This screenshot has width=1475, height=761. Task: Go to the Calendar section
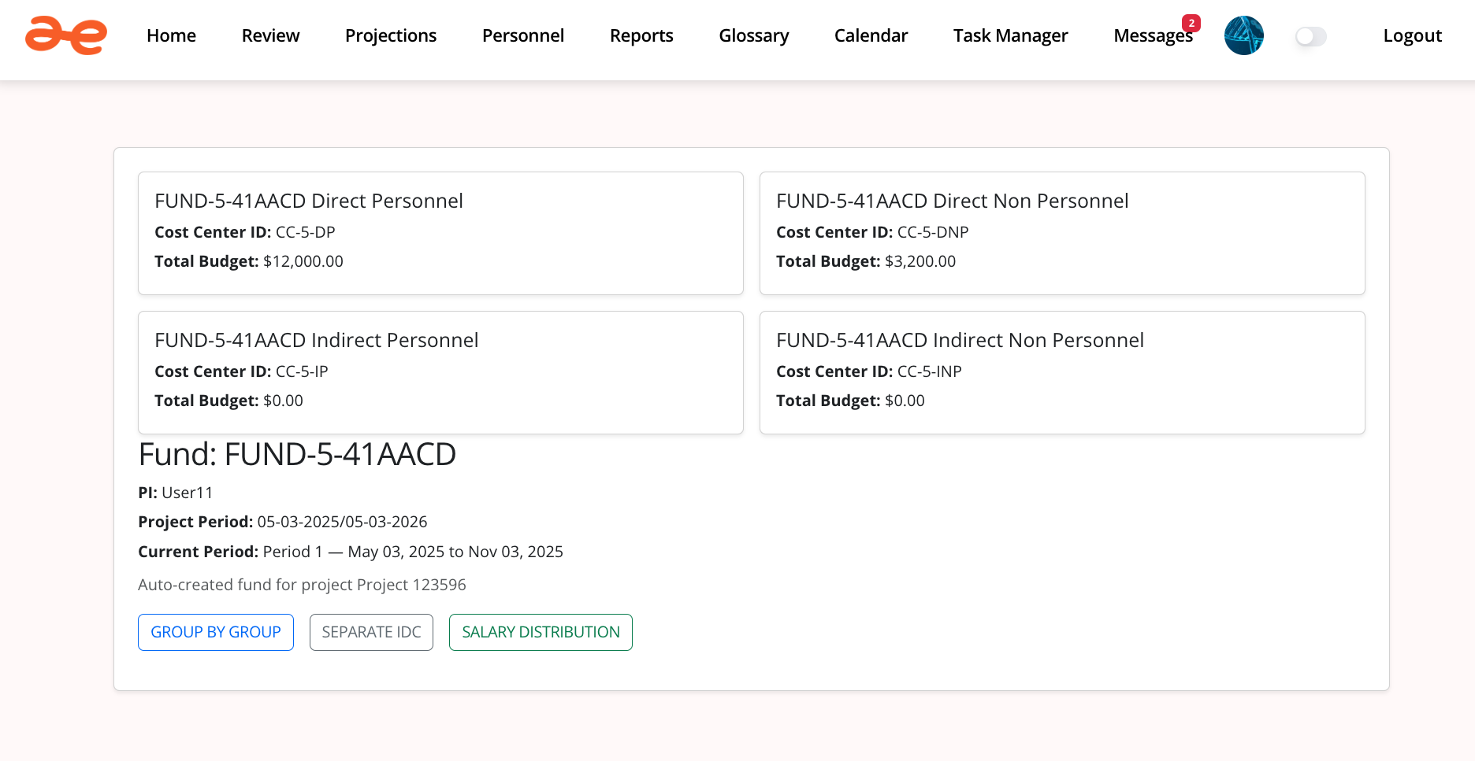coord(871,35)
